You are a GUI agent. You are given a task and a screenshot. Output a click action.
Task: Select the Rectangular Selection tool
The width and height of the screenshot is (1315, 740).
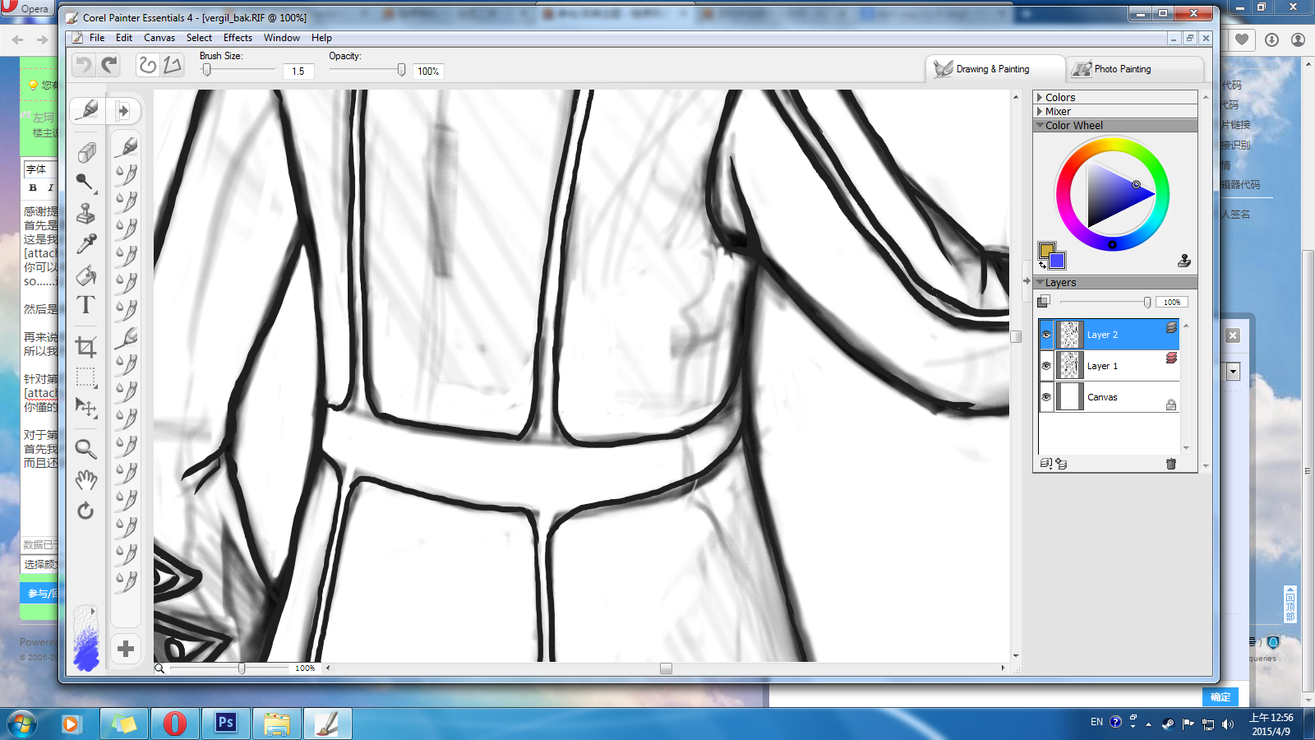click(x=85, y=377)
